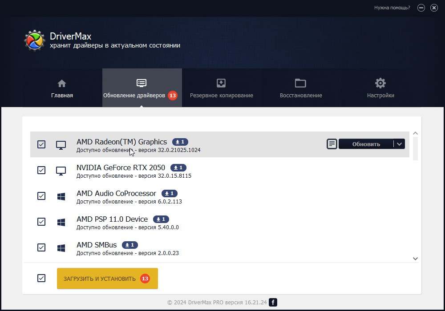Toggle select-all checkbox near download button
Image resolution: width=445 pixels, height=311 pixels.
click(41, 278)
